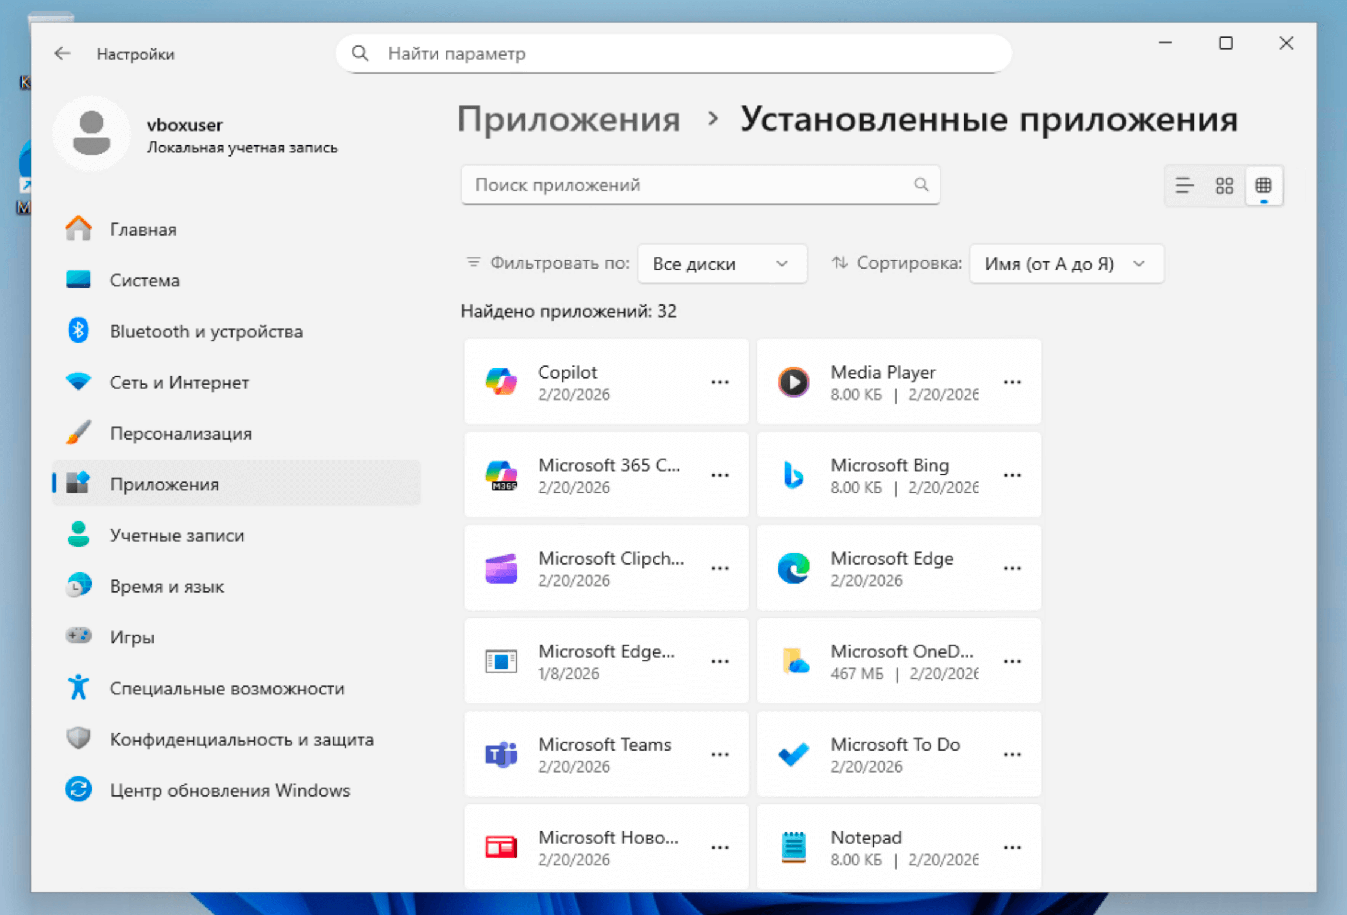Viewport: 1347px width, 915px height.
Task: Focus the 'Поиск приложений' search field
Action: [x=688, y=185]
